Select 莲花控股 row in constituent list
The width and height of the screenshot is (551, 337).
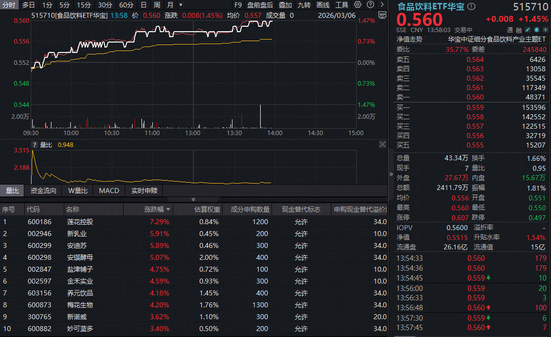point(80,222)
